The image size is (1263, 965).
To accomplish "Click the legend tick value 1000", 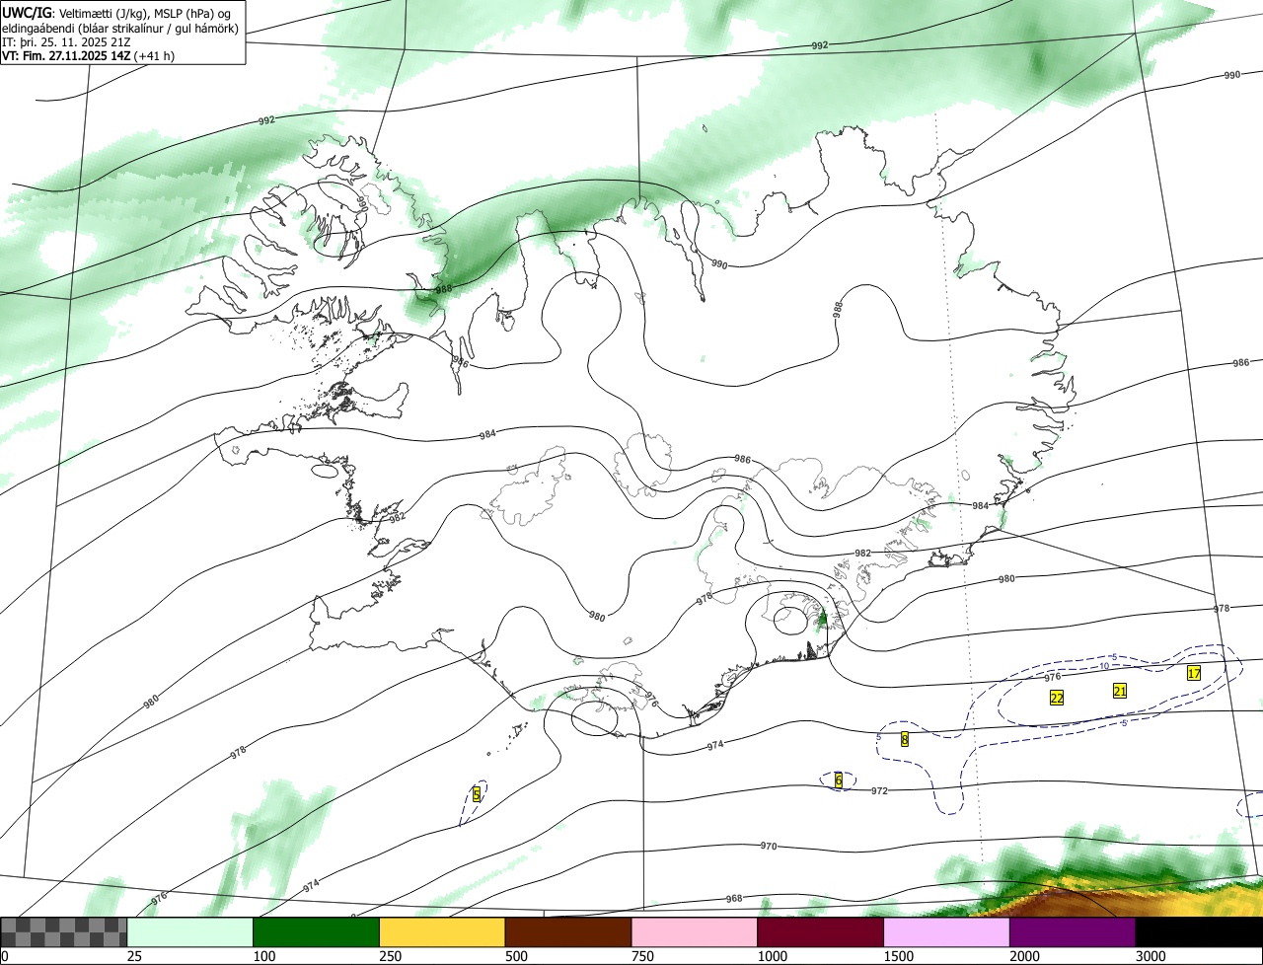I will click(x=773, y=956).
